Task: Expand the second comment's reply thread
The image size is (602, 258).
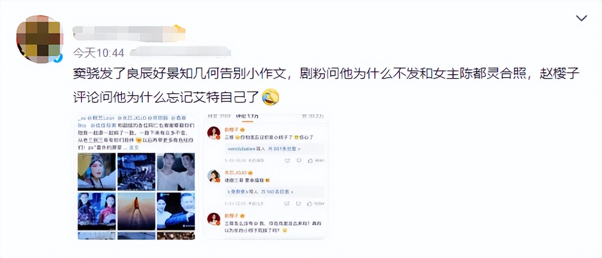Action: pos(274,192)
